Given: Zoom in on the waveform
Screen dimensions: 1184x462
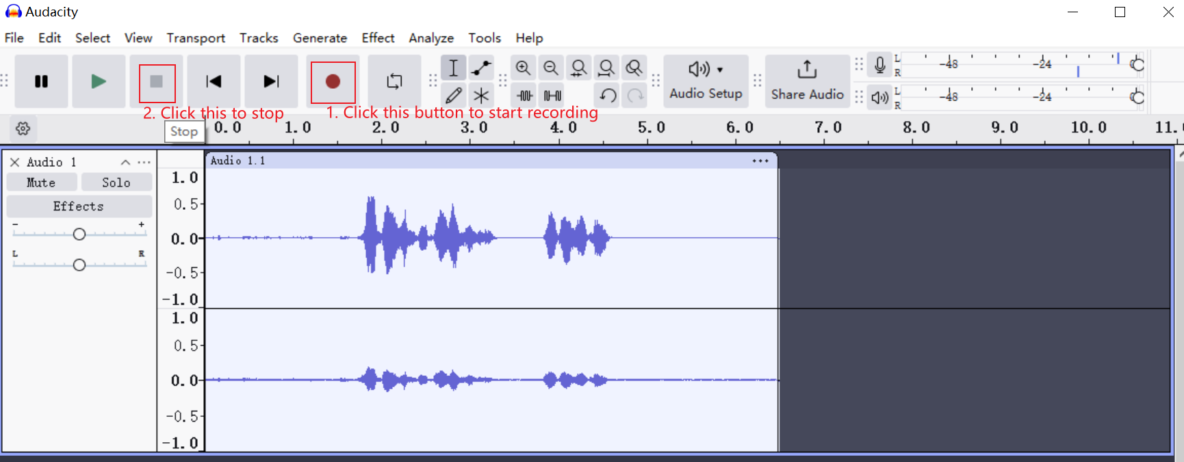Looking at the screenshot, I should (523, 68).
